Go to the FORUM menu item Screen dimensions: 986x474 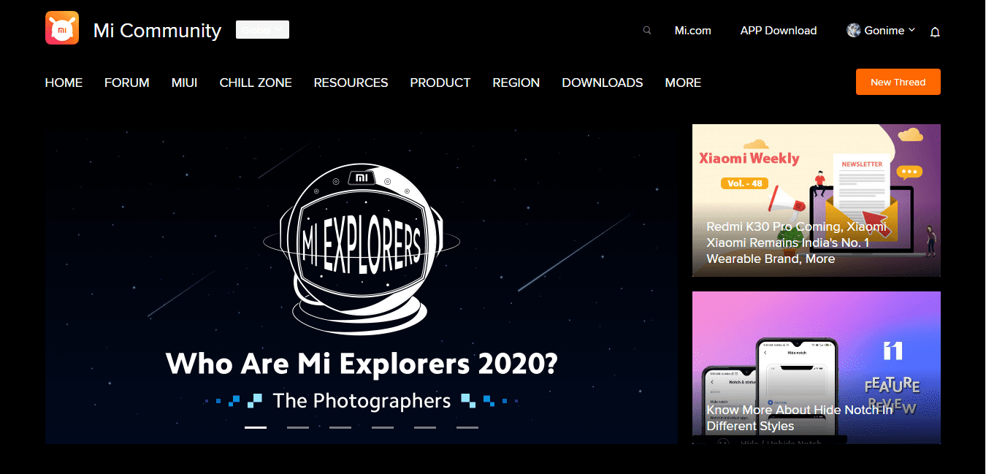click(126, 83)
